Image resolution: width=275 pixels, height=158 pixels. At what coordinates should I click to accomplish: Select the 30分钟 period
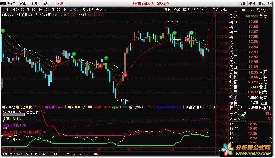click(x=49, y=9)
